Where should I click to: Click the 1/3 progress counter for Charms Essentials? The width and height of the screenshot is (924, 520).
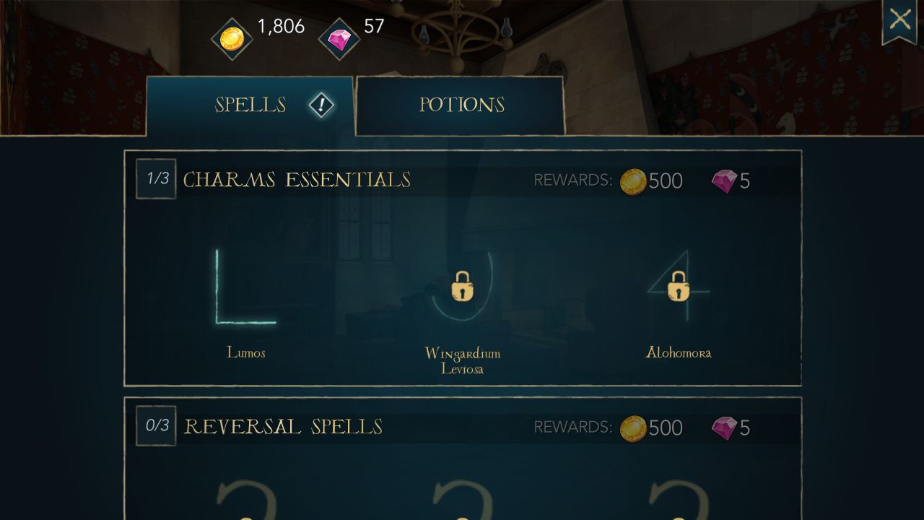coord(156,178)
